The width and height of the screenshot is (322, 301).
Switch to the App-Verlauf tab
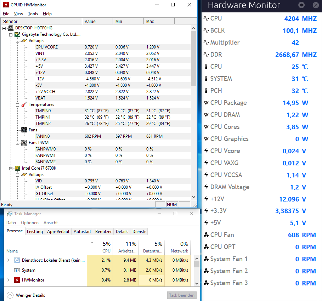click(58, 232)
